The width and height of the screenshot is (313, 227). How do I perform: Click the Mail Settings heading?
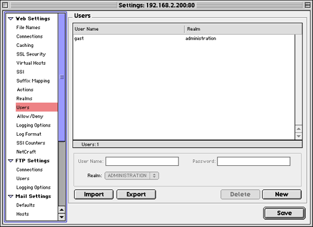click(33, 196)
